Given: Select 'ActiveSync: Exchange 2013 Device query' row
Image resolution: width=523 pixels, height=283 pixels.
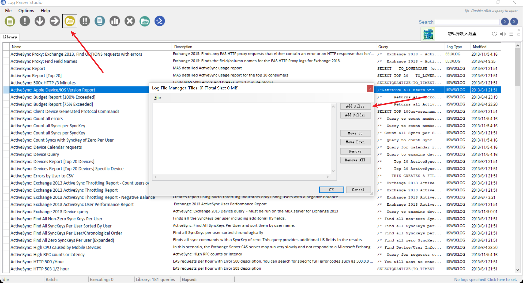Looking at the screenshot, I should [49, 212].
